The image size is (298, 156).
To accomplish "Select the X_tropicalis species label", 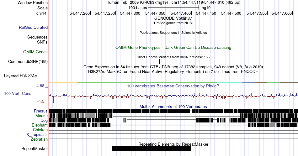I will pos(37,135).
